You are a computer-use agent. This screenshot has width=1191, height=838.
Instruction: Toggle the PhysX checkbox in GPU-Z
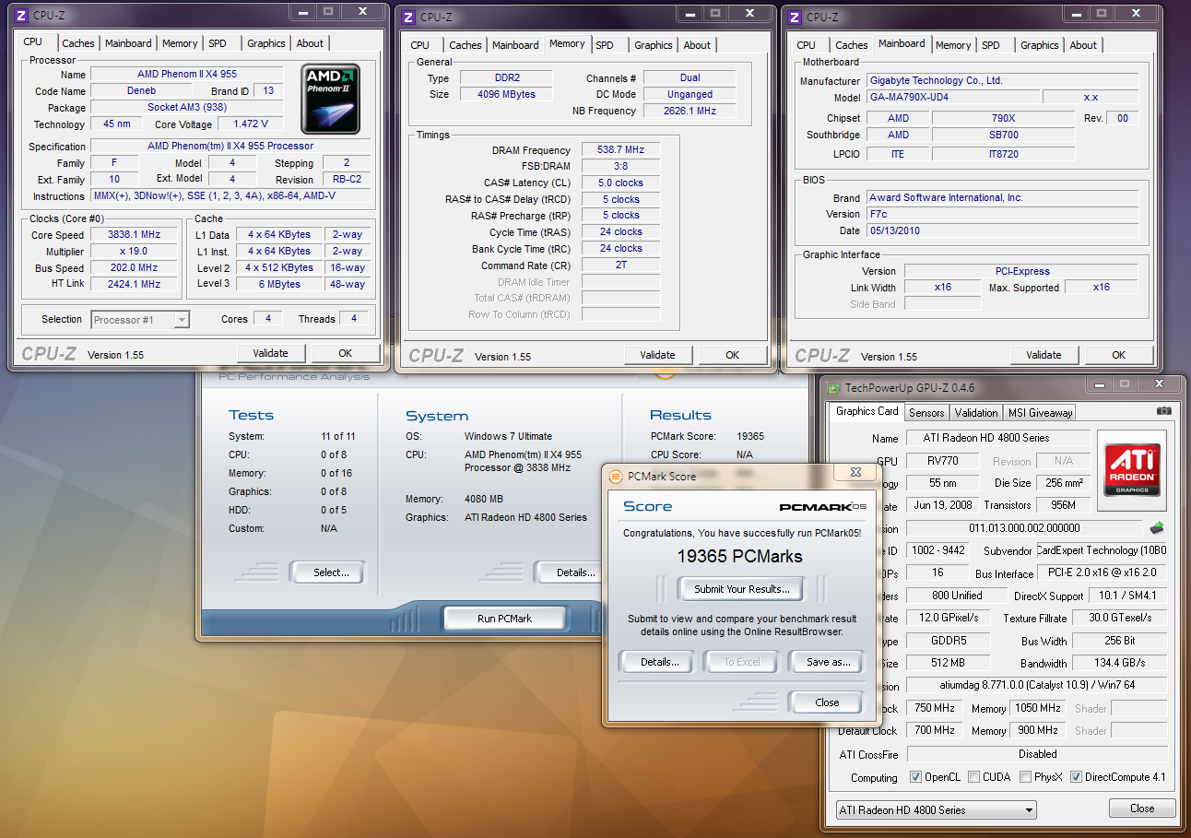1025,777
